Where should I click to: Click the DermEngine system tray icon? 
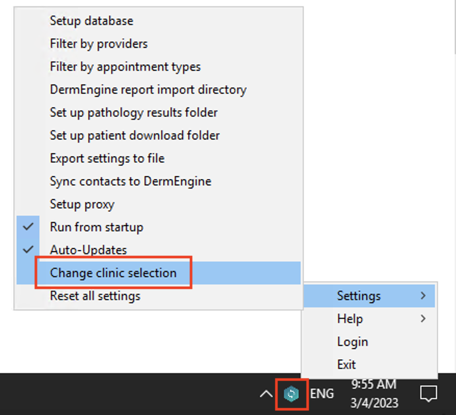pos(292,394)
